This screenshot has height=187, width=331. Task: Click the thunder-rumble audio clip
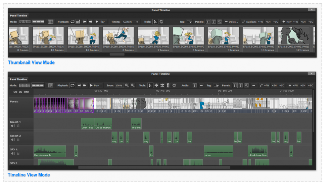pos(50,151)
